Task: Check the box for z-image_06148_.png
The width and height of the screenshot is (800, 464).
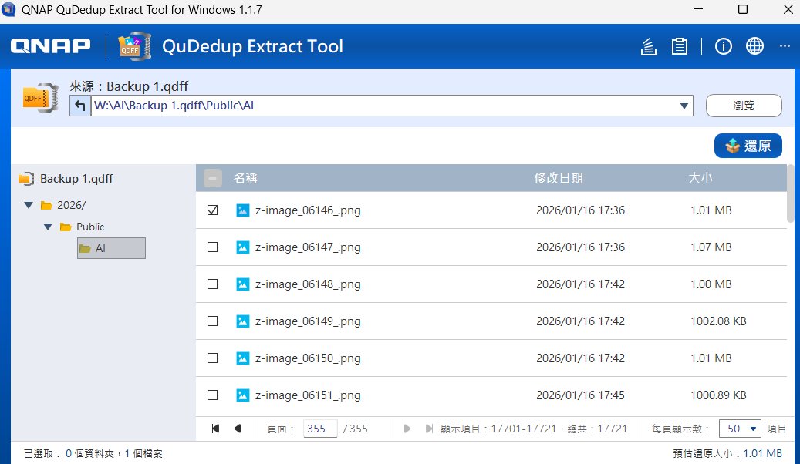Action: click(213, 284)
